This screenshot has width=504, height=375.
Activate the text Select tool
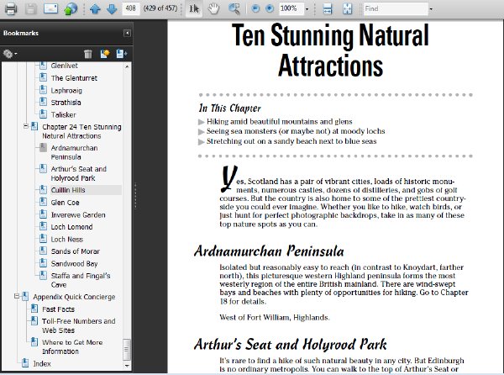click(x=194, y=8)
